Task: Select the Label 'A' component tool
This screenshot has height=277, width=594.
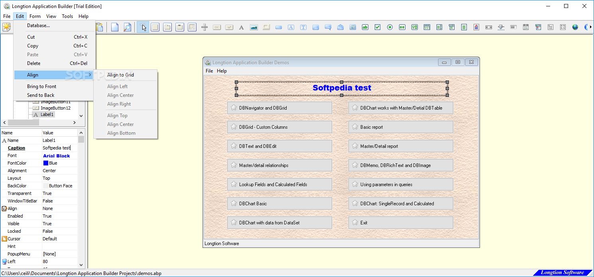Action: 241,27
